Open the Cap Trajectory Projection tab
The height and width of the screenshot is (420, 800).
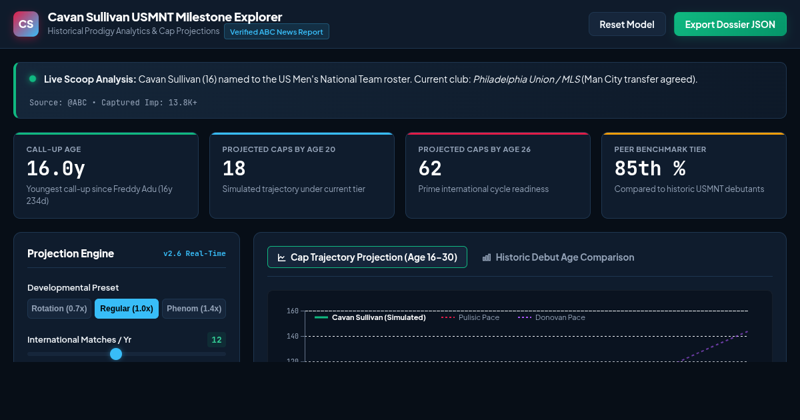tap(367, 257)
